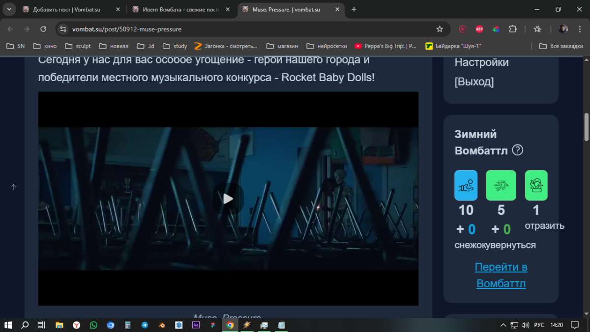Open the bookmarks star-list button
This screenshot has width=590, height=332.
(x=537, y=29)
